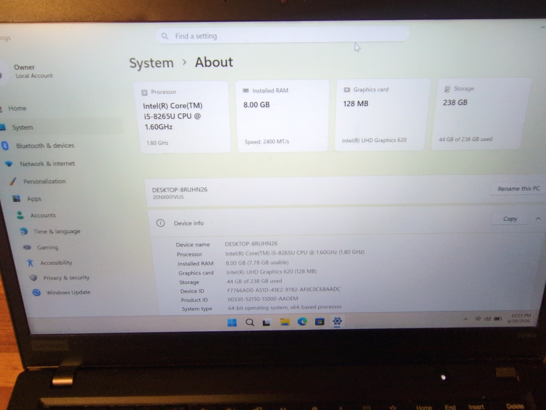Viewport: 546px width, 410px height.
Task: Open Time & language settings
Action: [x=57, y=231]
